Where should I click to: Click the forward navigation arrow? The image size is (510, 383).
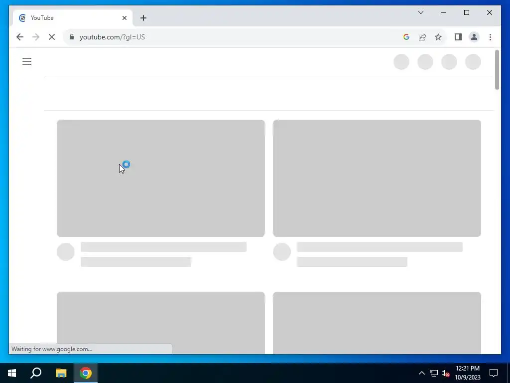pos(36,37)
